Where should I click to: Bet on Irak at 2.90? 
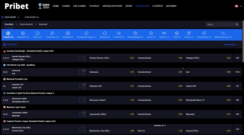208,72
